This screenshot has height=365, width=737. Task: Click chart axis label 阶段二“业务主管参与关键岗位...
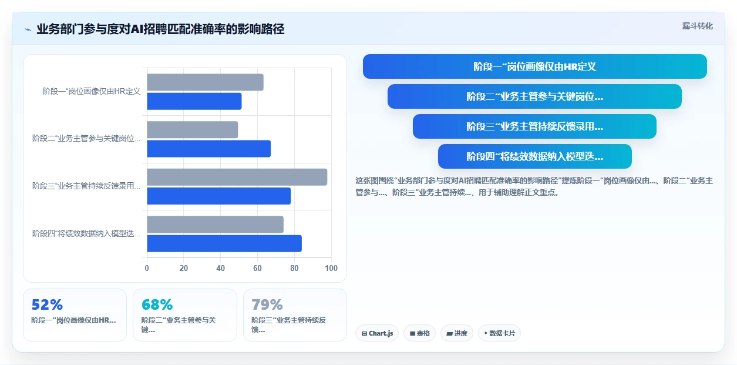pyautogui.click(x=86, y=139)
